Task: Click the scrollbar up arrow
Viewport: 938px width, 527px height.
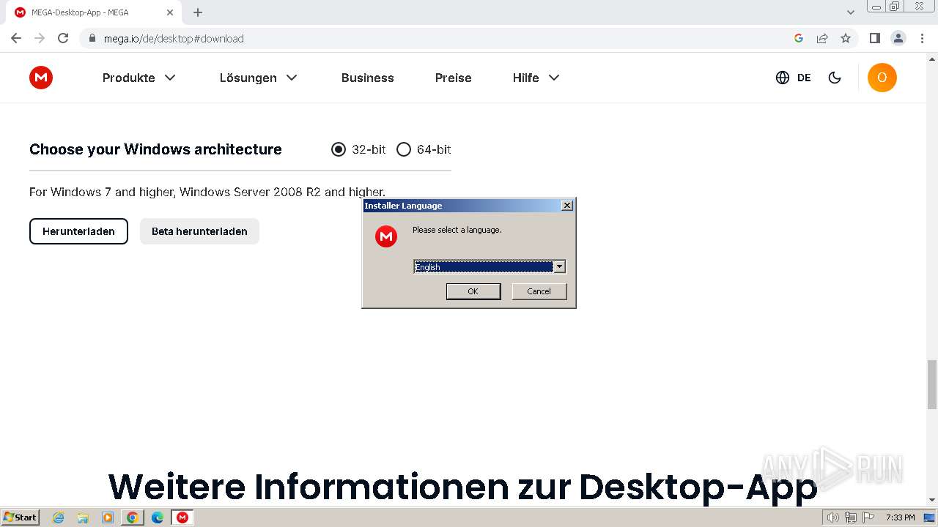Action: pyautogui.click(x=932, y=59)
